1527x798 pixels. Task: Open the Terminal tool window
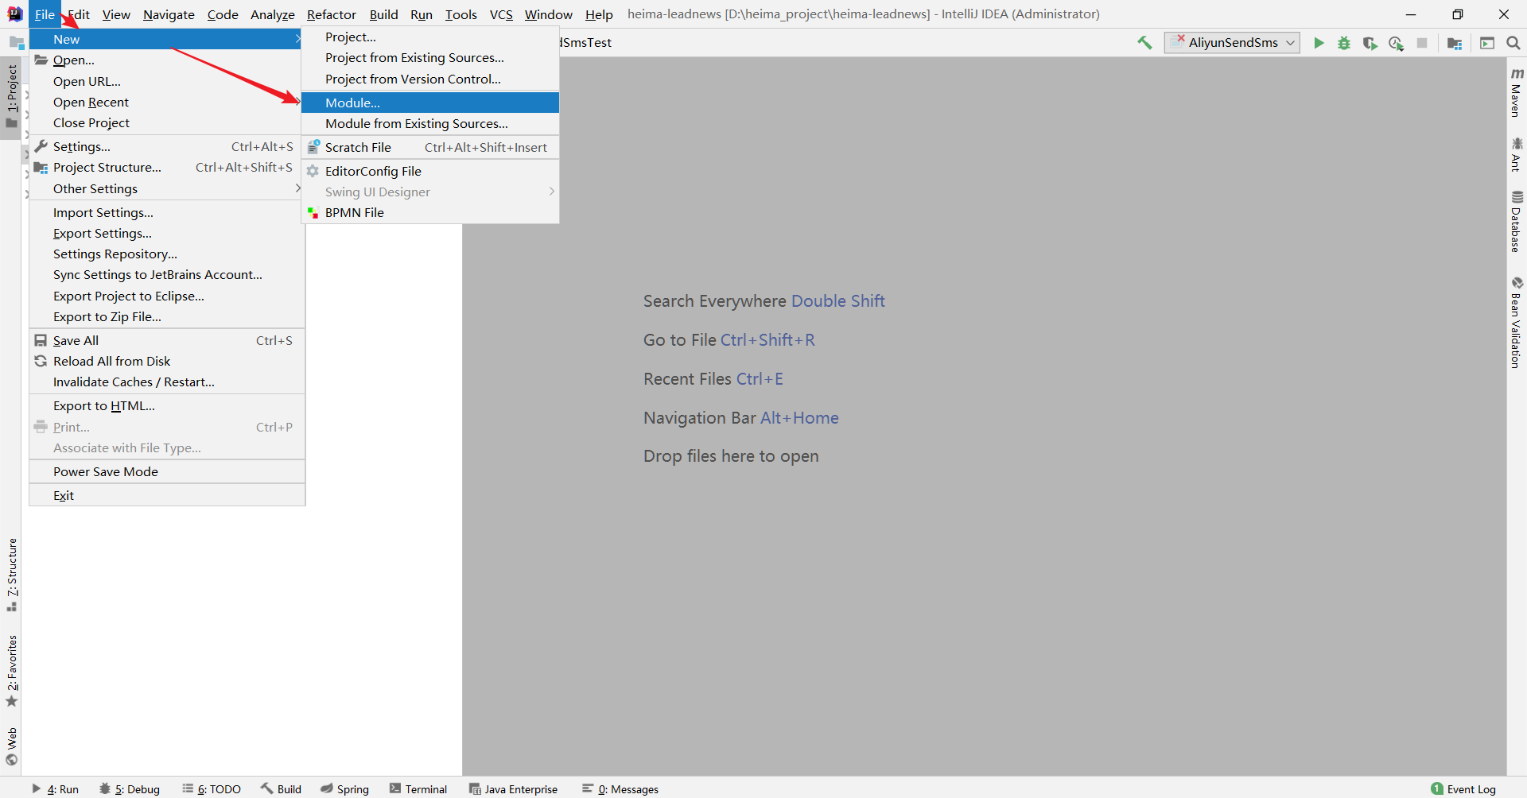[418, 788]
